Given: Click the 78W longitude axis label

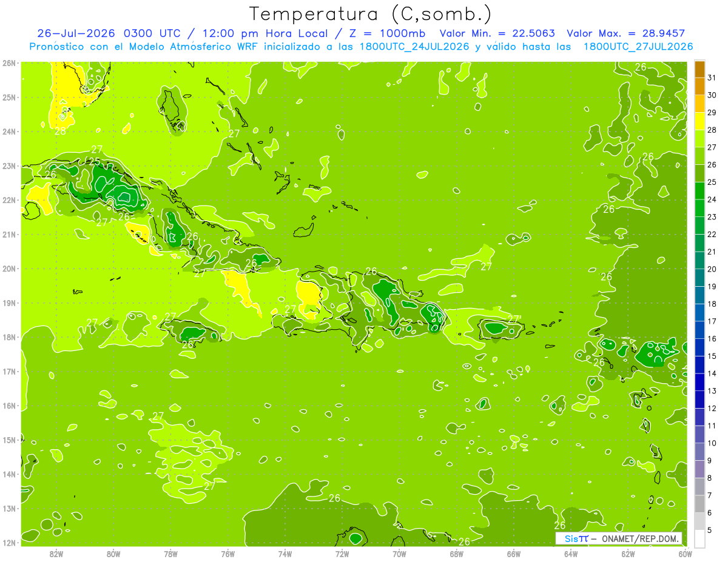Looking at the screenshot, I should tap(170, 554).
